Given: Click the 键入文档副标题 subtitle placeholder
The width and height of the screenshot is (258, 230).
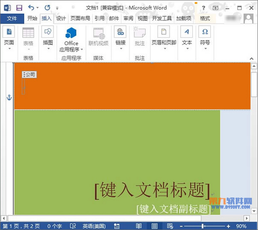Looking at the screenshot, I should 174,209.
